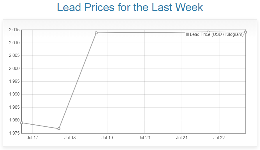Click the Jul 19 x-axis label
The height and width of the screenshot is (150, 260).
click(x=107, y=138)
